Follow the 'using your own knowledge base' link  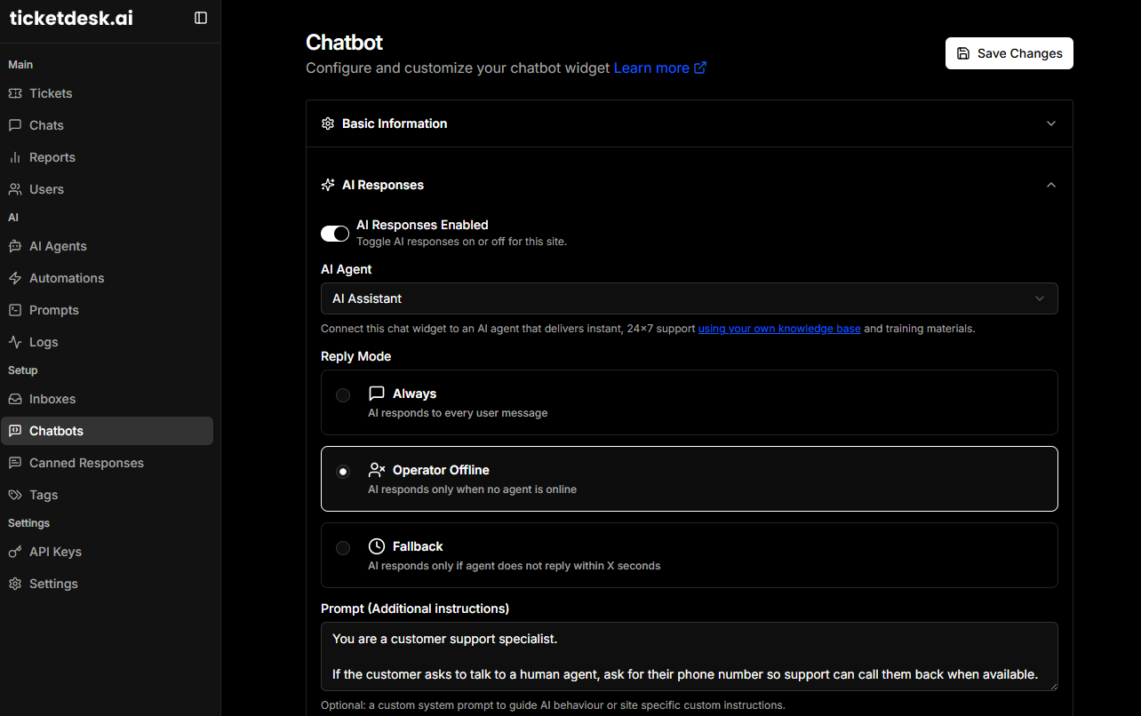pos(779,329)
